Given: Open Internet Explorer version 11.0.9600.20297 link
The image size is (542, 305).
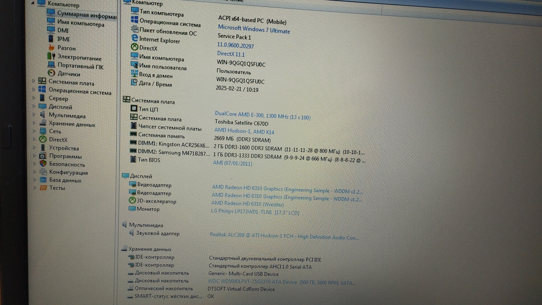Looking at the screenshot, I should (235, 45).
